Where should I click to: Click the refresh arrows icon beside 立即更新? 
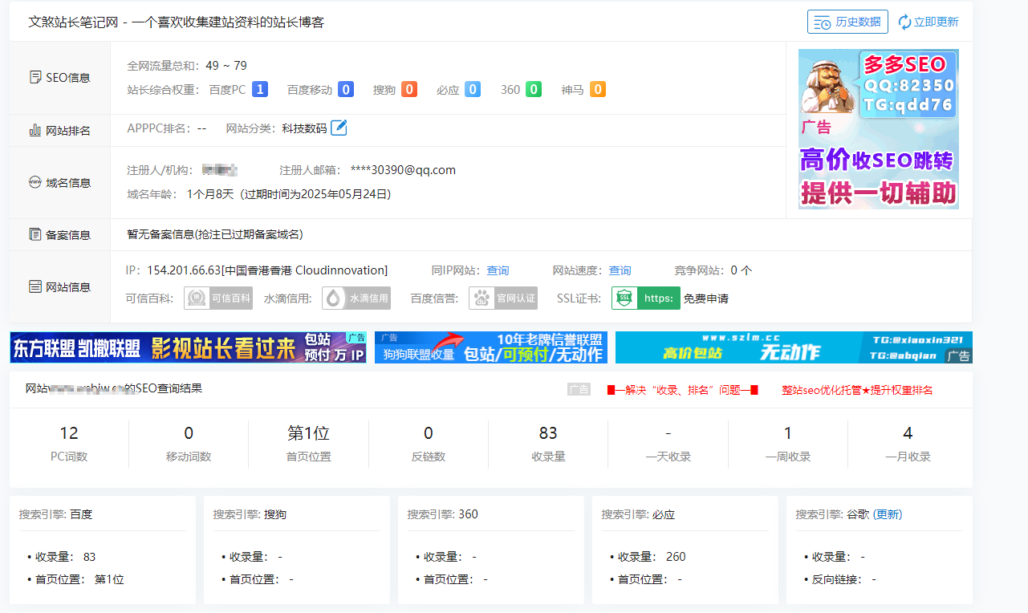tap(904, 22)
